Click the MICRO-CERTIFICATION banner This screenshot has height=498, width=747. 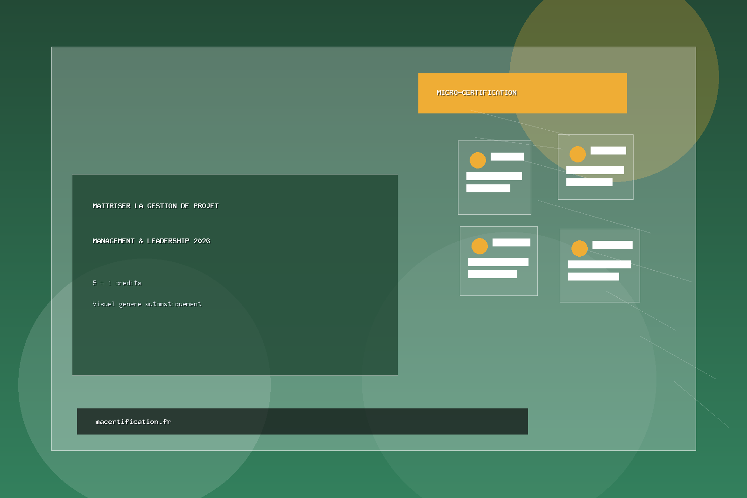pyautogui.click(x=522, y=93)
